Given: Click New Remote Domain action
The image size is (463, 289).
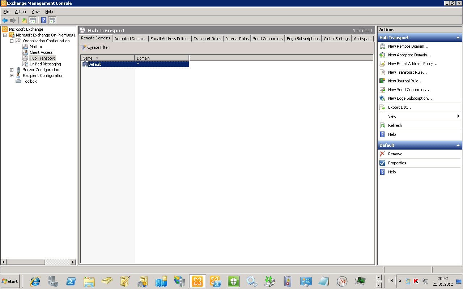Looking at the screenshot, I should tap(408, 46).
